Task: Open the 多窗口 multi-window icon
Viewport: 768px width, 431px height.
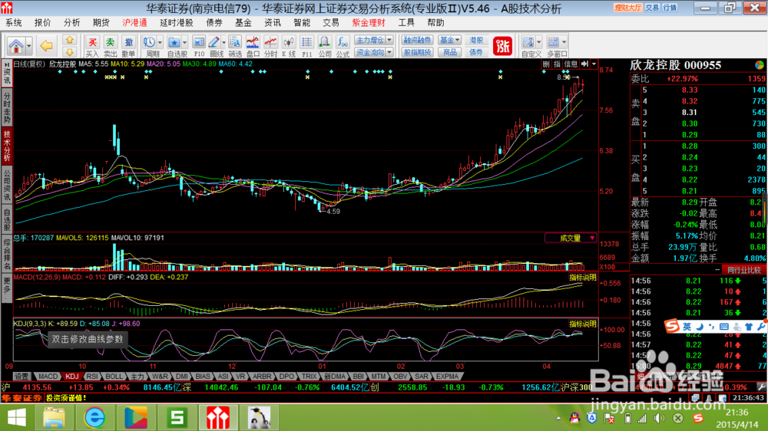Action: click(554, 42)
